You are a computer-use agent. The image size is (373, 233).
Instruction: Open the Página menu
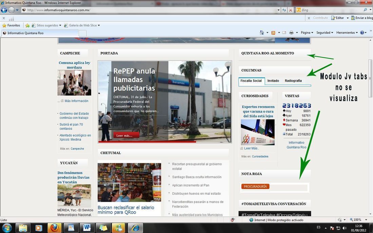307,33
